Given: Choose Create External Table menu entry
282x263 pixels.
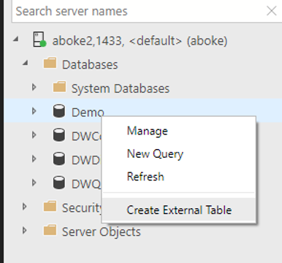Looking at the screenshot, I should [179, 210].
